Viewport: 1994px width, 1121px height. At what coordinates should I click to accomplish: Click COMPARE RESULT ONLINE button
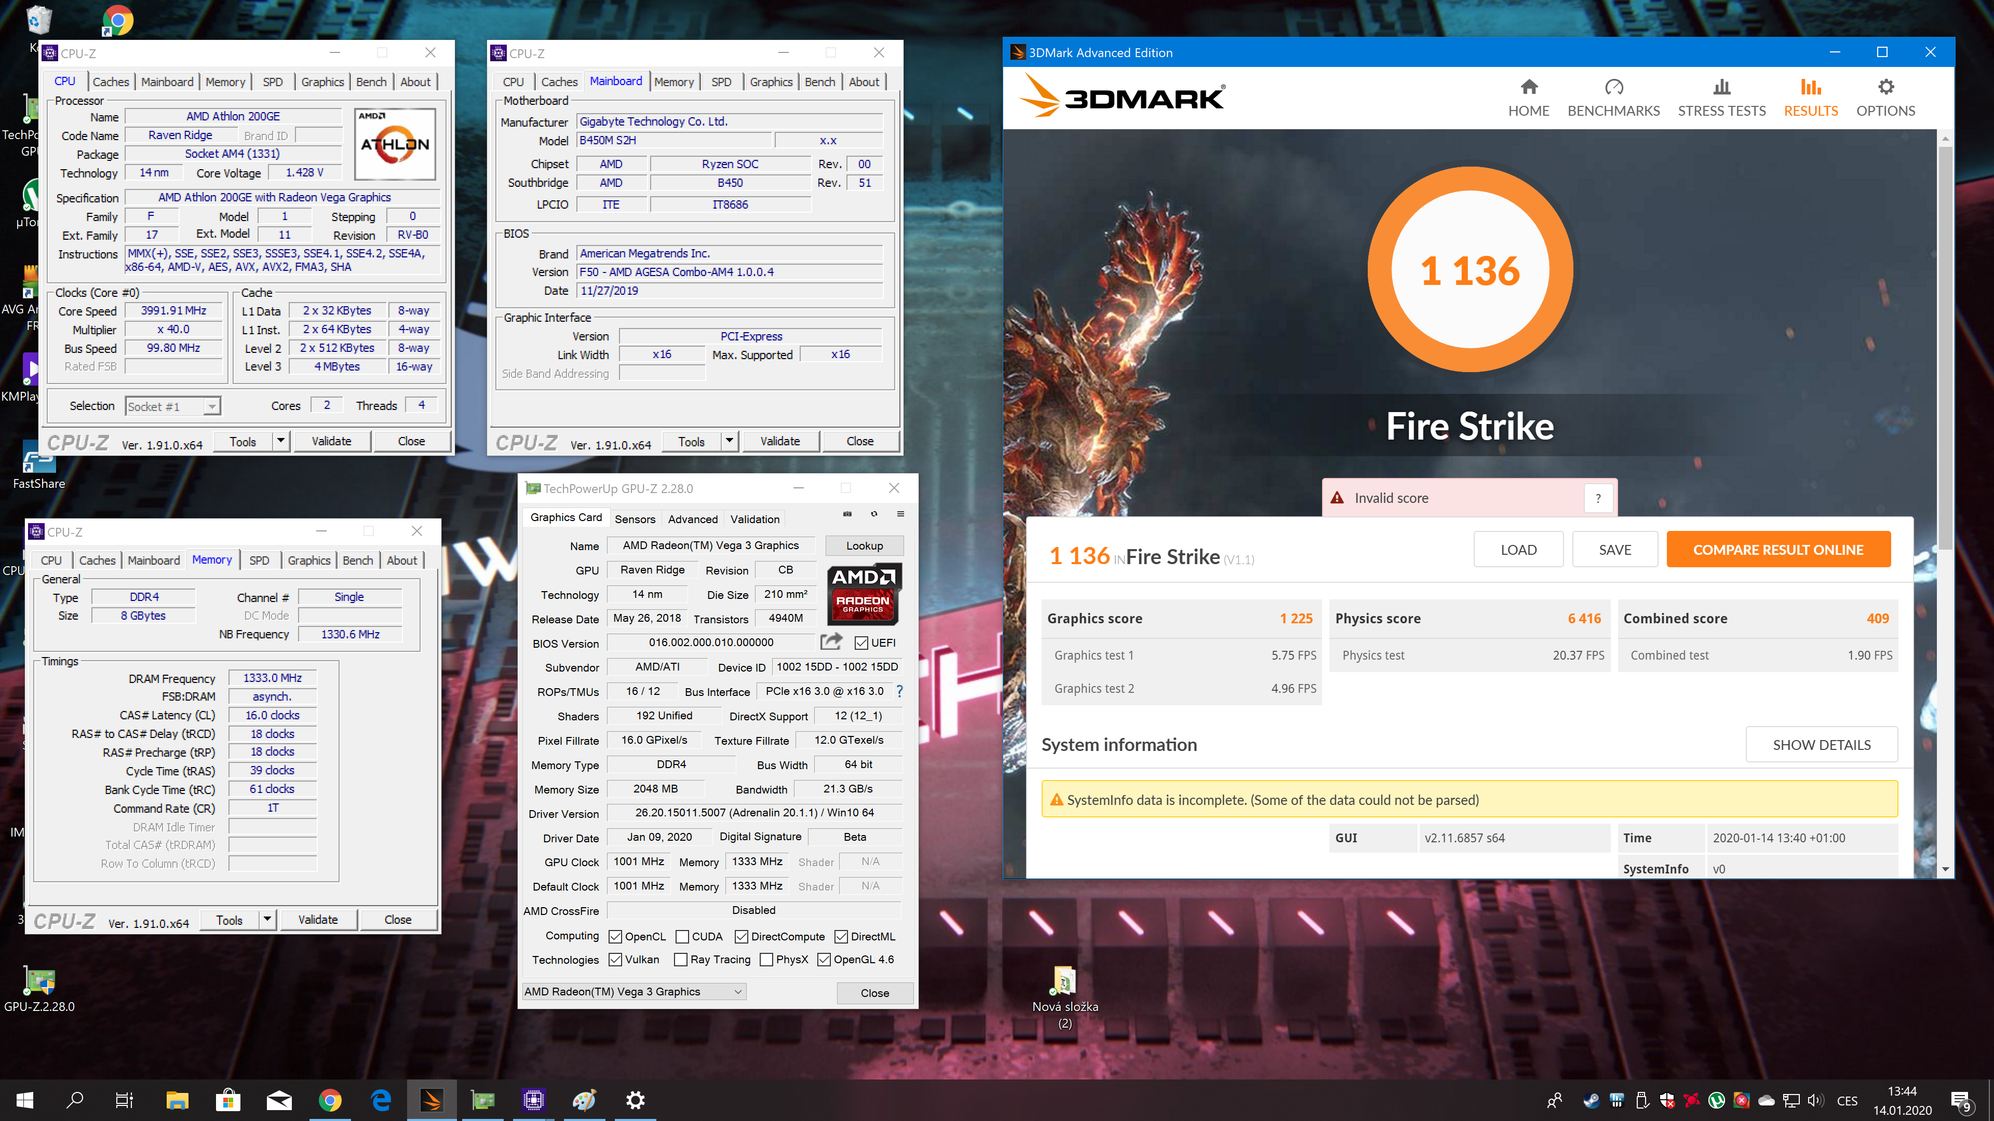1778,549
